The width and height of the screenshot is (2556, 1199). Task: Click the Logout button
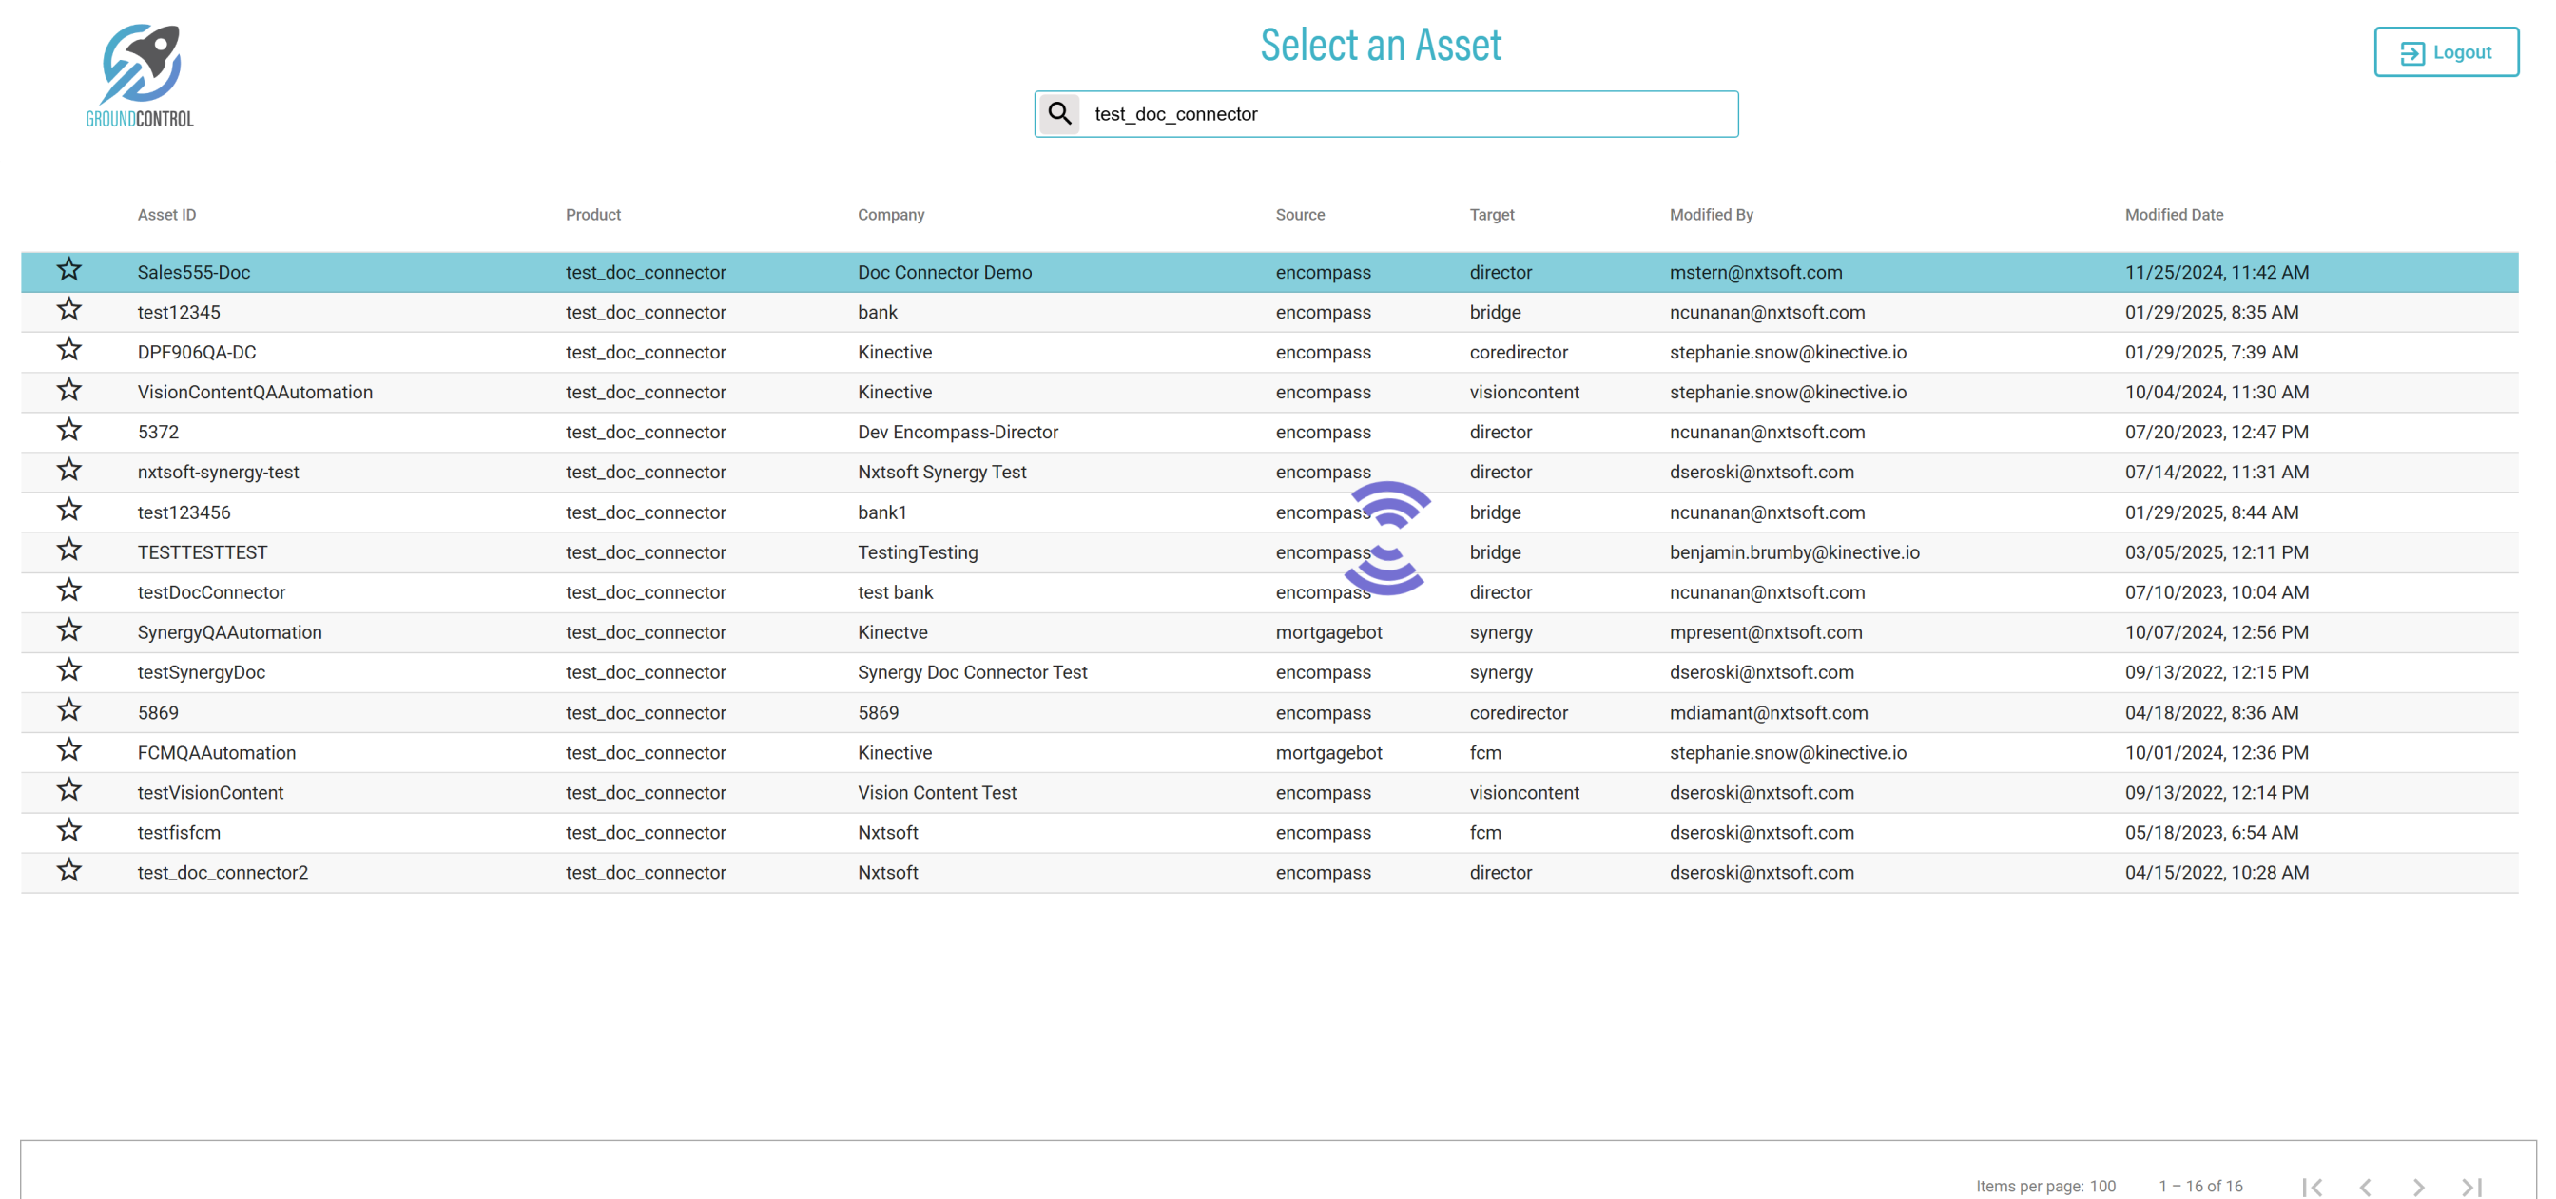(2446, 52)
